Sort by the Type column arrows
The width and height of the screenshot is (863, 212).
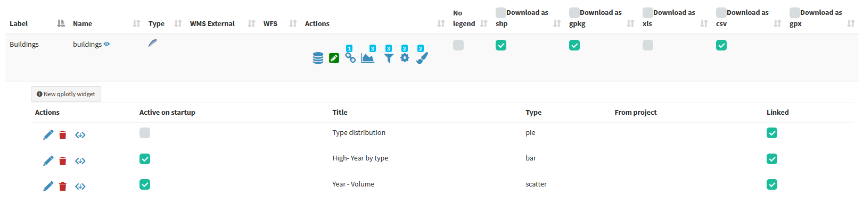(x=178, y=23)
